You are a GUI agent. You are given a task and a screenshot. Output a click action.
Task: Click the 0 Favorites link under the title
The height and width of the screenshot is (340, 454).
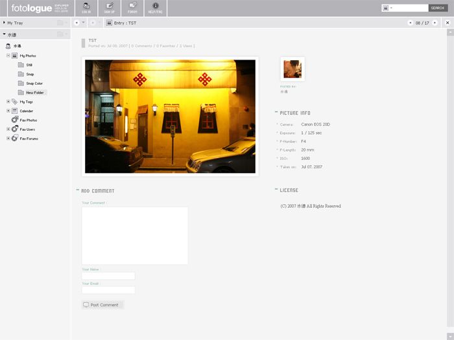[x=165, y=46]
